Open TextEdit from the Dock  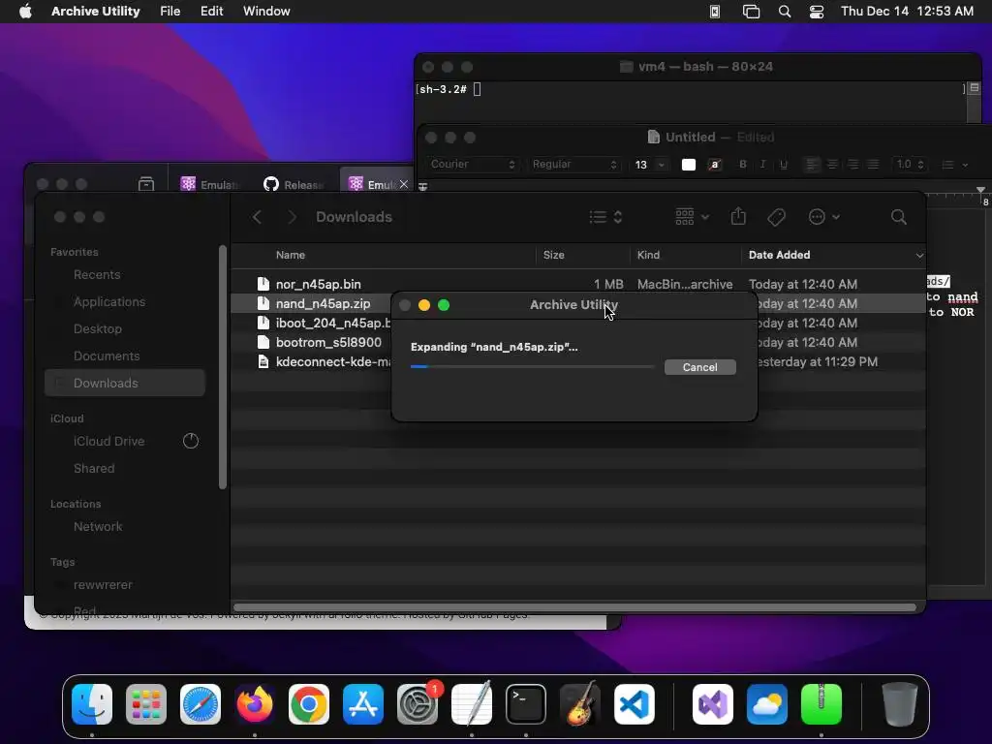472,704
